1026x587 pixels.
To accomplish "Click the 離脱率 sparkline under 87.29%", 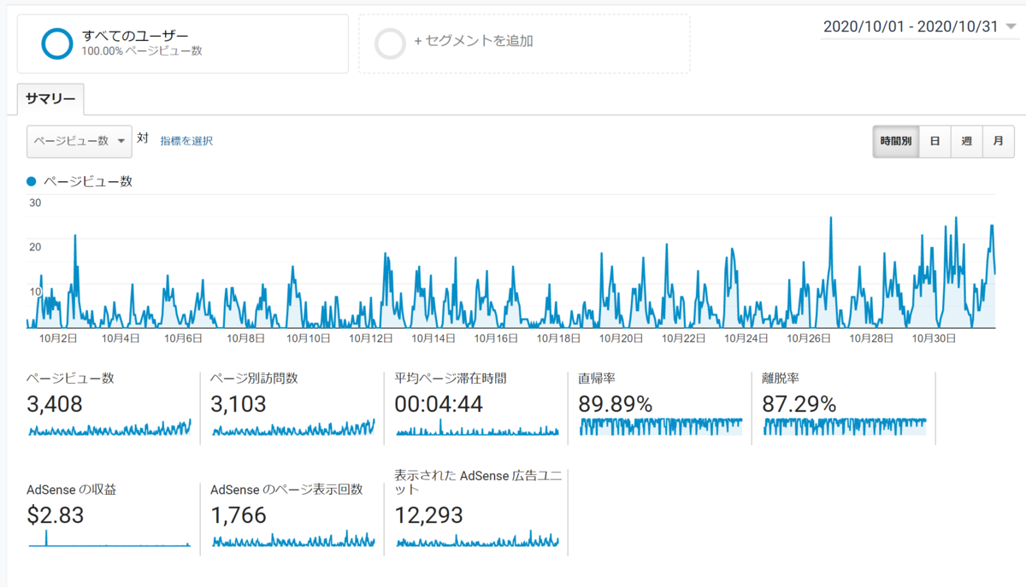I will 845,426.
